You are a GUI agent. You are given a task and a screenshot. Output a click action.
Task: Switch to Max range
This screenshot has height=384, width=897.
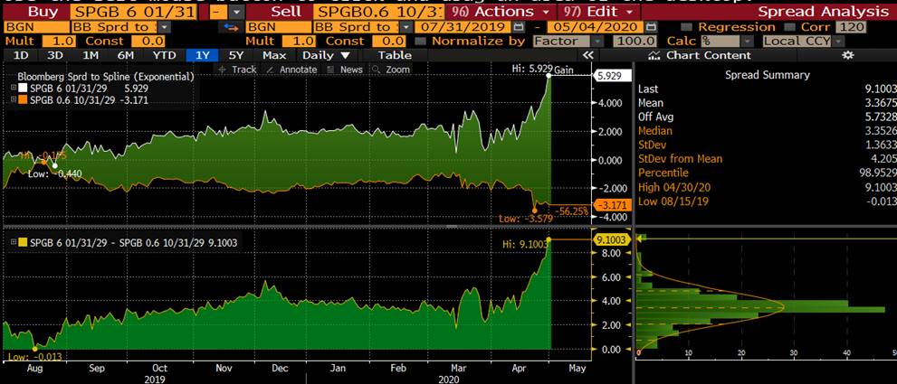(x=274, y=55)
